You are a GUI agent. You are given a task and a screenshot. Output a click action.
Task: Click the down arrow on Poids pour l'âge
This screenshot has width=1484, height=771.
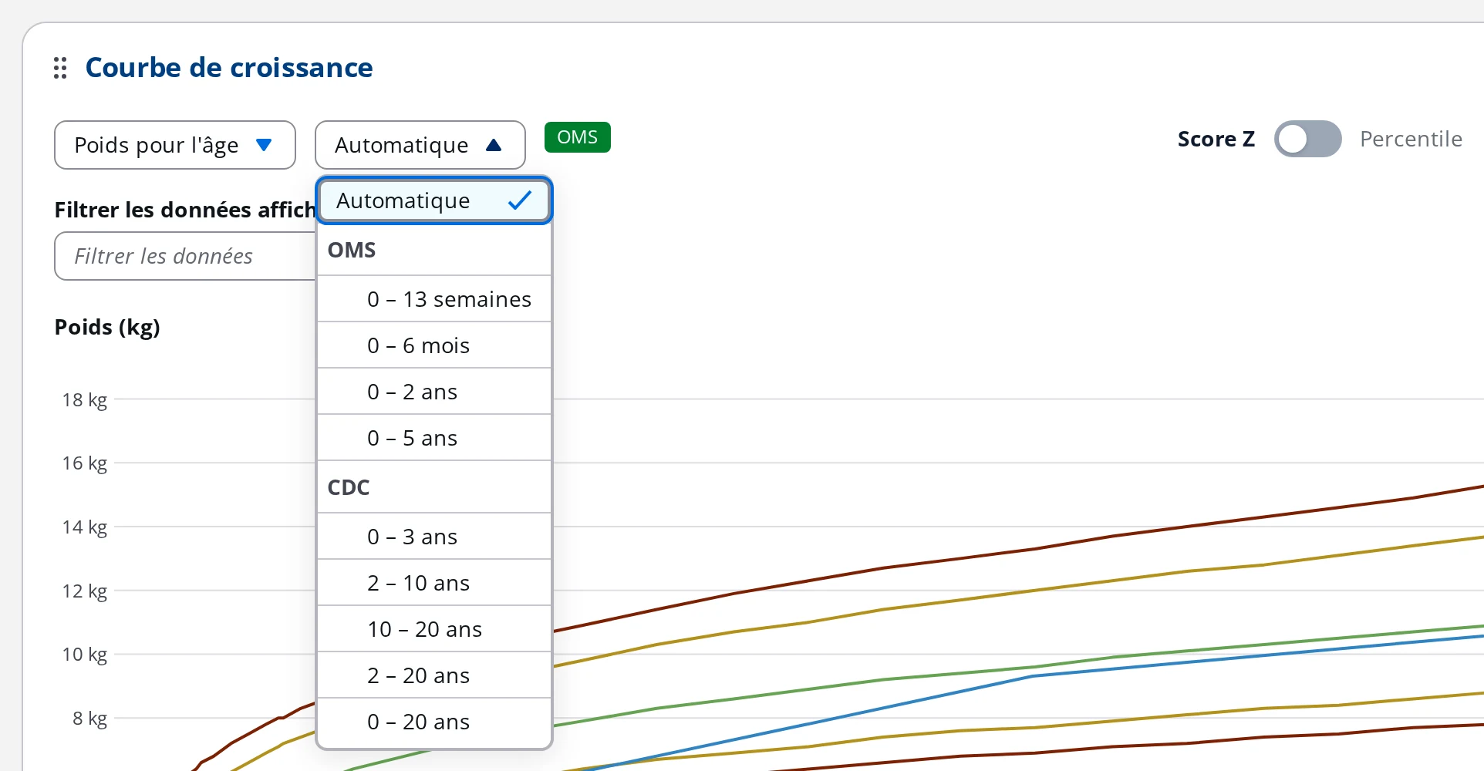pyautogui.click(x=264, y=145)
